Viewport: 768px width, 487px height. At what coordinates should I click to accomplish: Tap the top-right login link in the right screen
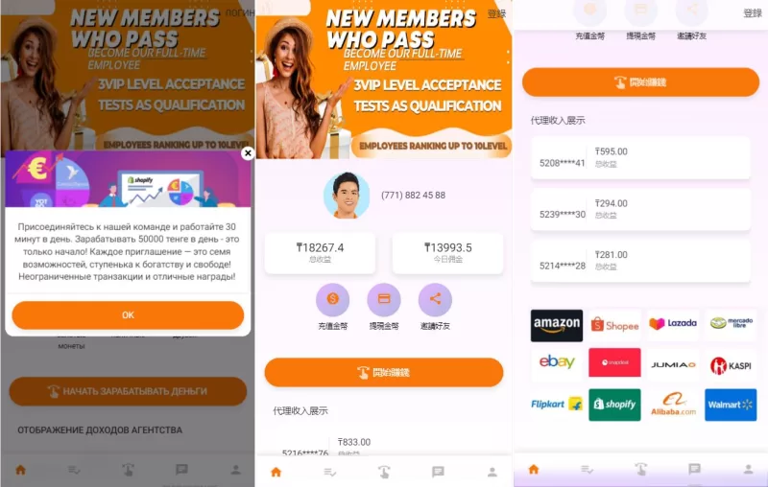tap(753, 13)
